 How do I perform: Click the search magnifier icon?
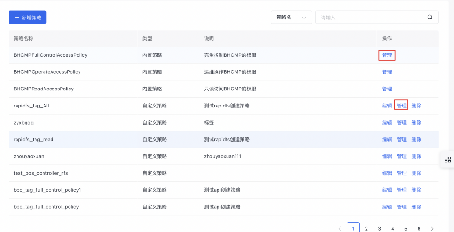430,17
